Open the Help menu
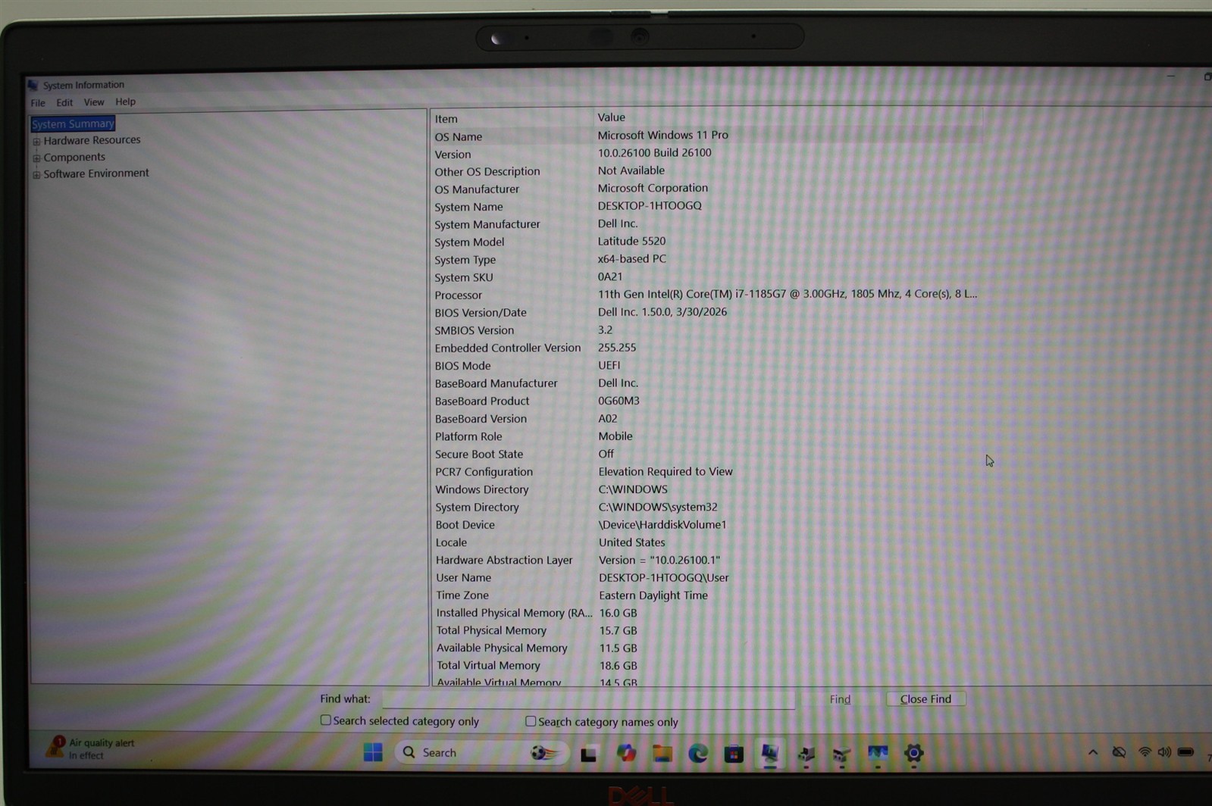The image size is (1212, 806). coord(125,102)
